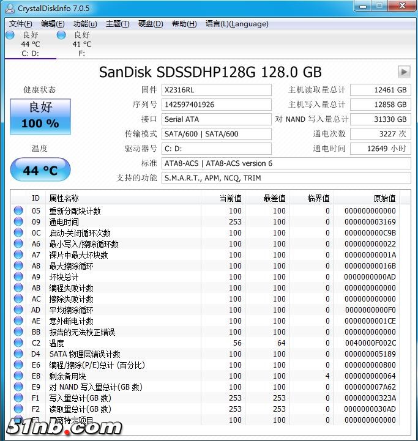Select raw value 000000003169
The image size is (418, 441).
pos(370,221)
